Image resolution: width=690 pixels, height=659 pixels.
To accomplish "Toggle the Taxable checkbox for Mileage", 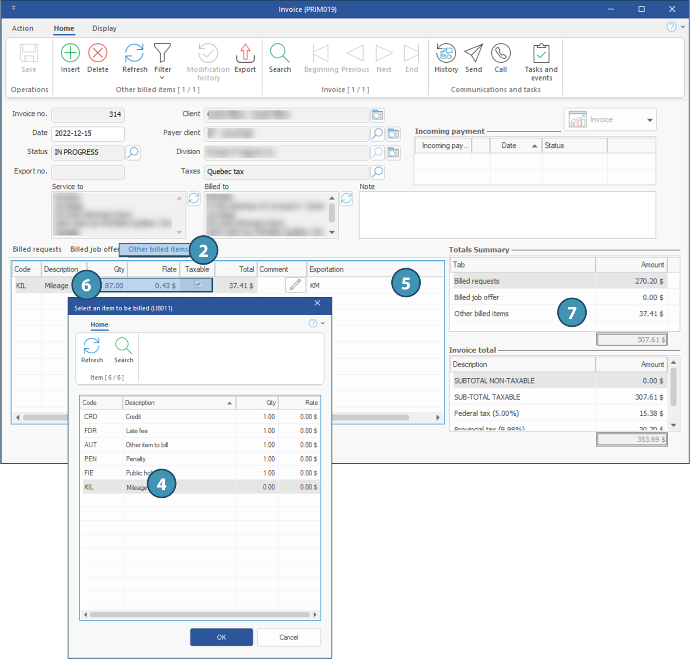I will (x=198, y=285).
